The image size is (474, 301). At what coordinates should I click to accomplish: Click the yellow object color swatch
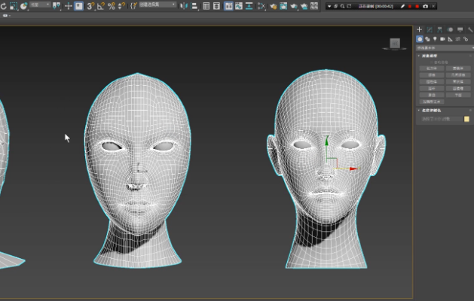467,119
